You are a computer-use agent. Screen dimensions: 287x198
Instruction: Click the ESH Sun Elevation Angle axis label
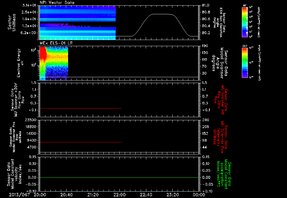point(219,22)
